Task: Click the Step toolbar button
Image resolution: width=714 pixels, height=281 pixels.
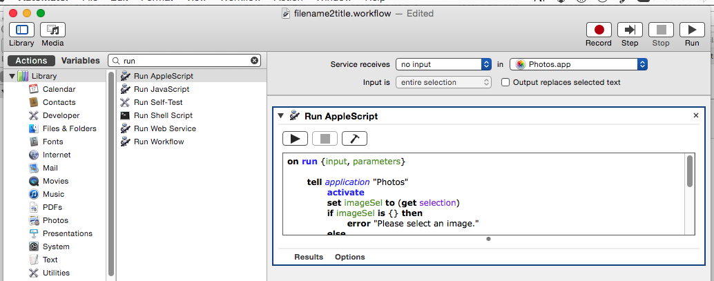Action: coord(630,30)
